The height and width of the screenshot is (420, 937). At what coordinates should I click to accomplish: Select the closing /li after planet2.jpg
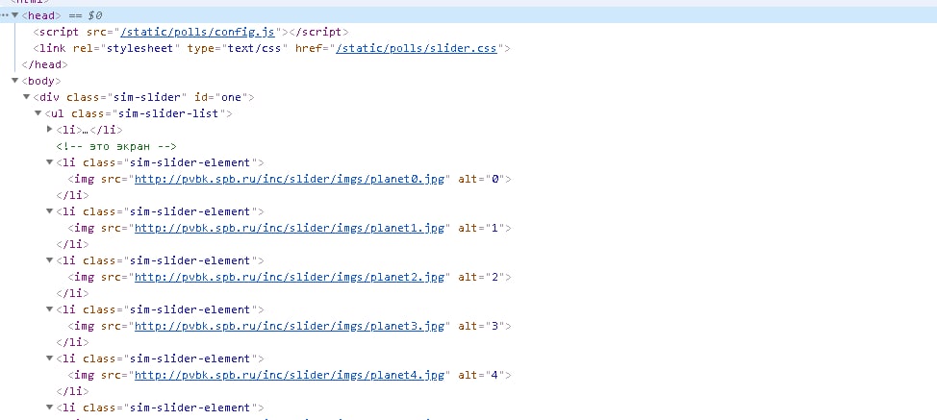72,293
